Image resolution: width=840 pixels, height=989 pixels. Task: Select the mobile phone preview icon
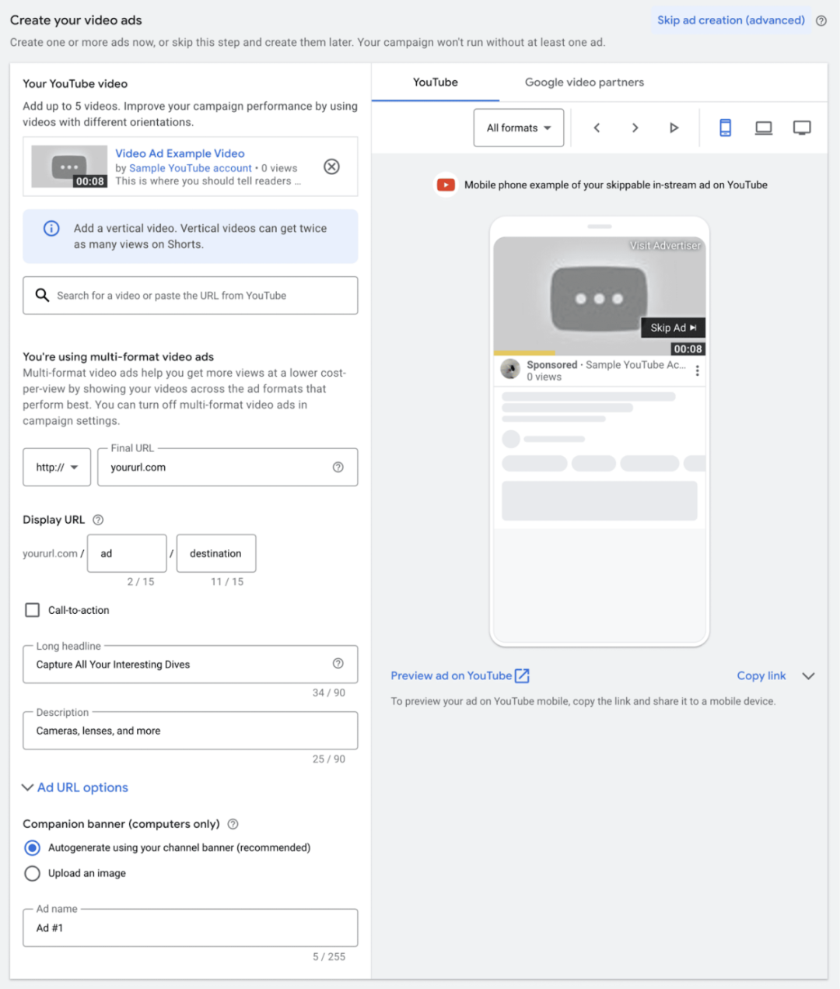(x=725, y=127)
